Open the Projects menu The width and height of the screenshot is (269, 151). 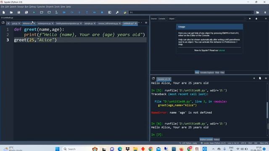point(50,7)
